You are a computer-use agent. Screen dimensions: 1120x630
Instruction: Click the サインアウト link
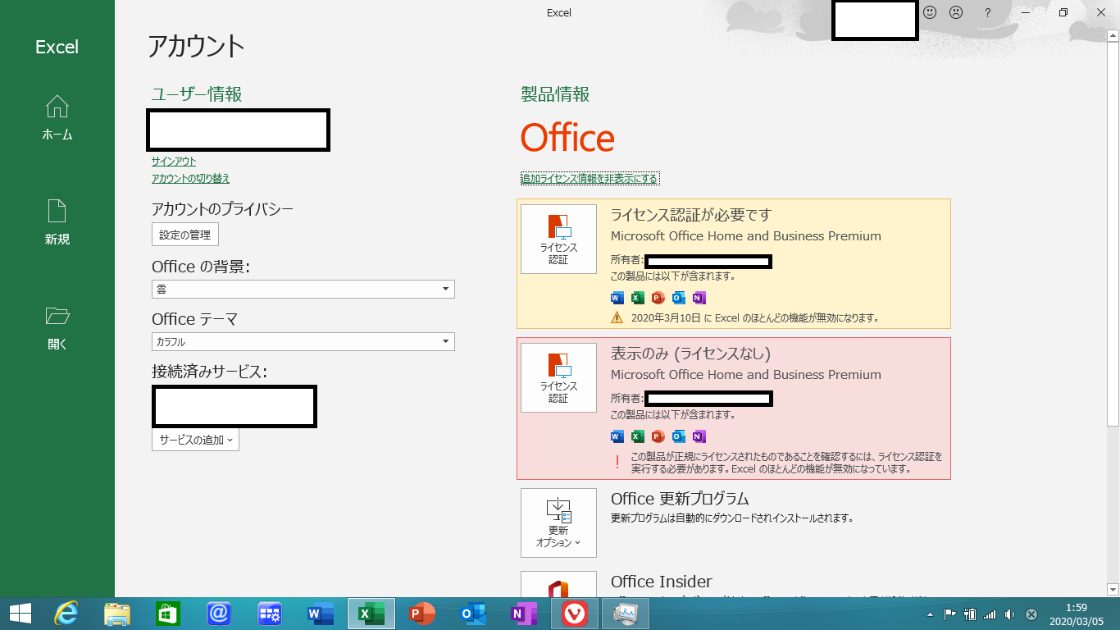click(173, 162)
